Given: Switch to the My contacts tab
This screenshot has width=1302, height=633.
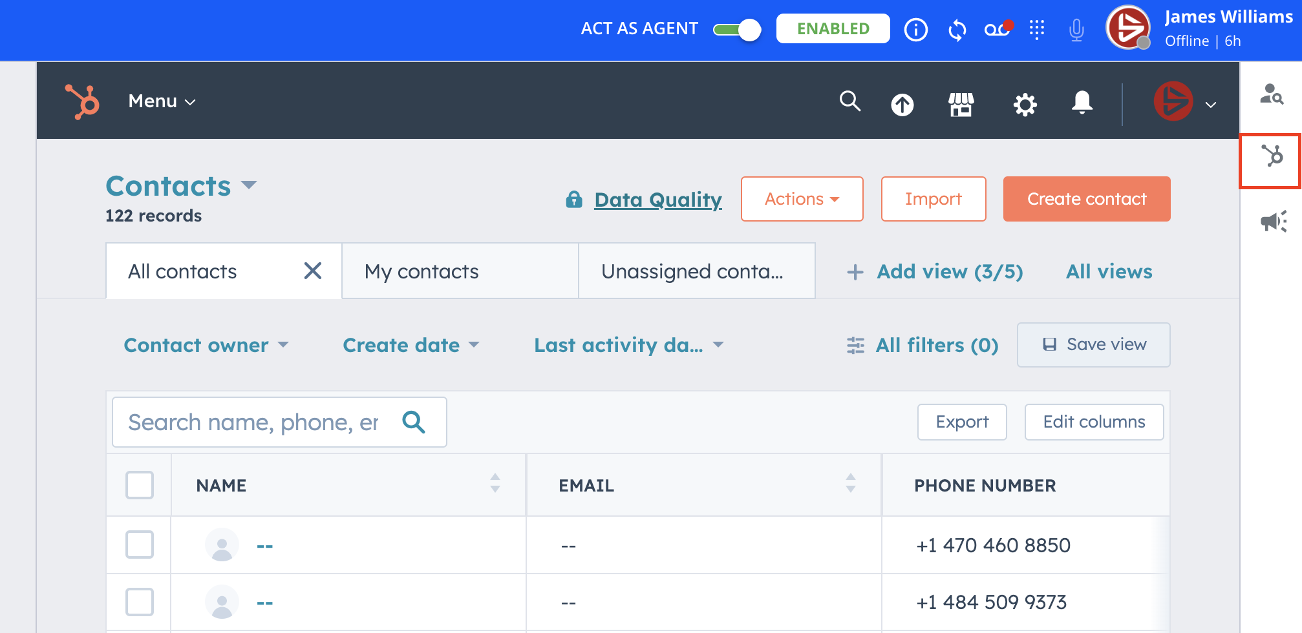Looking at the screenshot, I should [x=422, y=271].
